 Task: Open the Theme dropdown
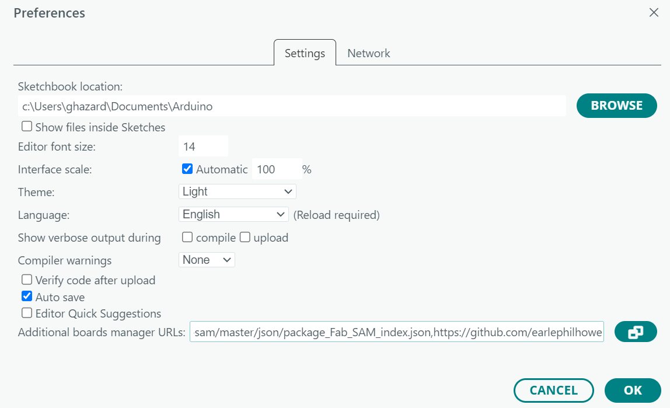tap(237, 191)
